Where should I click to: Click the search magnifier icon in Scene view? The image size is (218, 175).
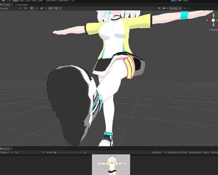point(185,8)
